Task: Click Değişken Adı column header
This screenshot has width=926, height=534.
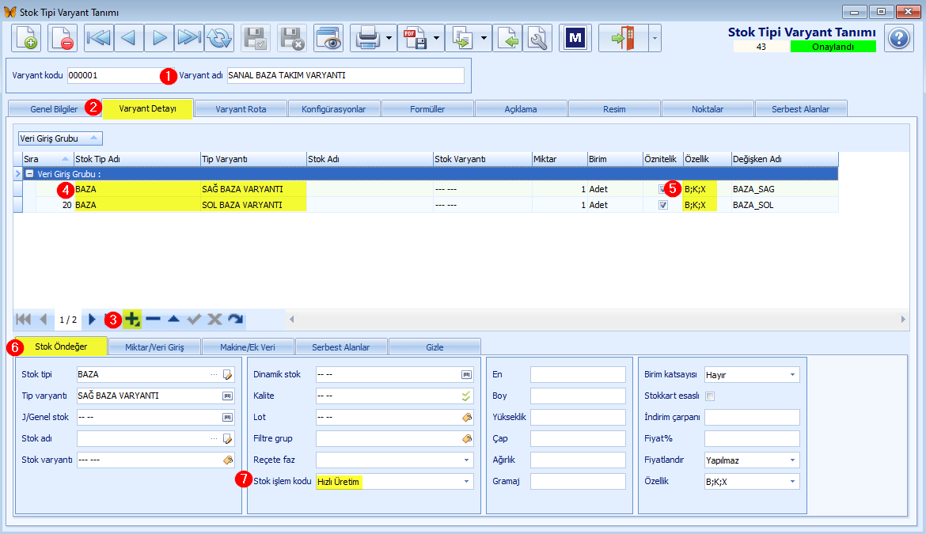Action: [785, 159]
